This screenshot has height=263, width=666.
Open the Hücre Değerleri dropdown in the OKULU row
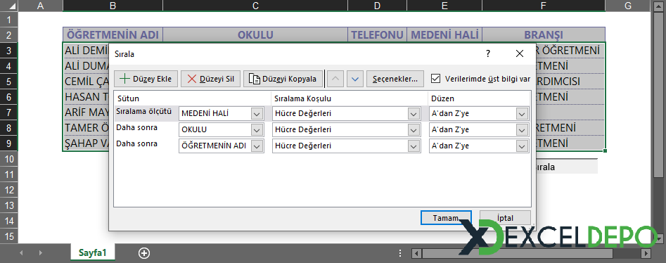click(x=414, y=129)
